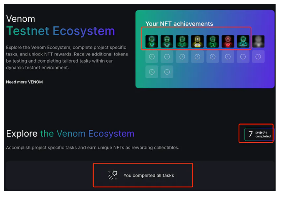282x199 pixels.
Task: Click the magic wand star icon
Action: tap(112, 175)
